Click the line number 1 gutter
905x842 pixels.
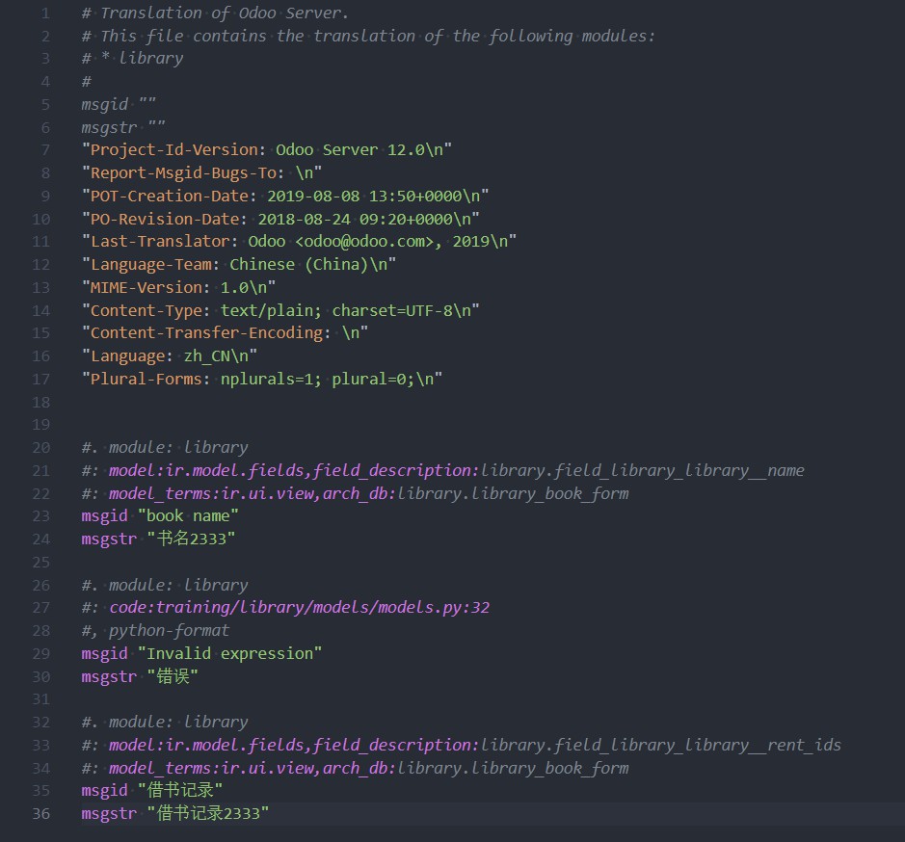tap(45, 13)
